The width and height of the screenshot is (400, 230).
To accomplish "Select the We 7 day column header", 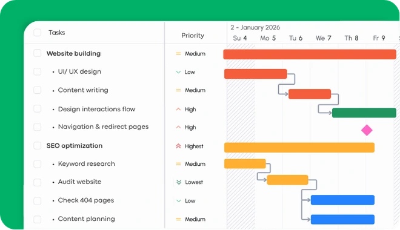I will pos(324,38).
